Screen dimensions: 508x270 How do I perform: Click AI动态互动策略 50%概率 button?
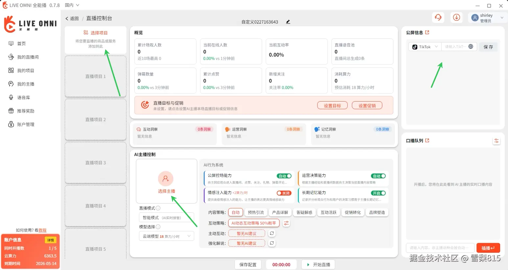254,223
